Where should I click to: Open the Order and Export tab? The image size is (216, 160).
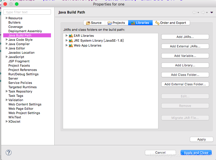pyautogui.click(x=171, y=23)
